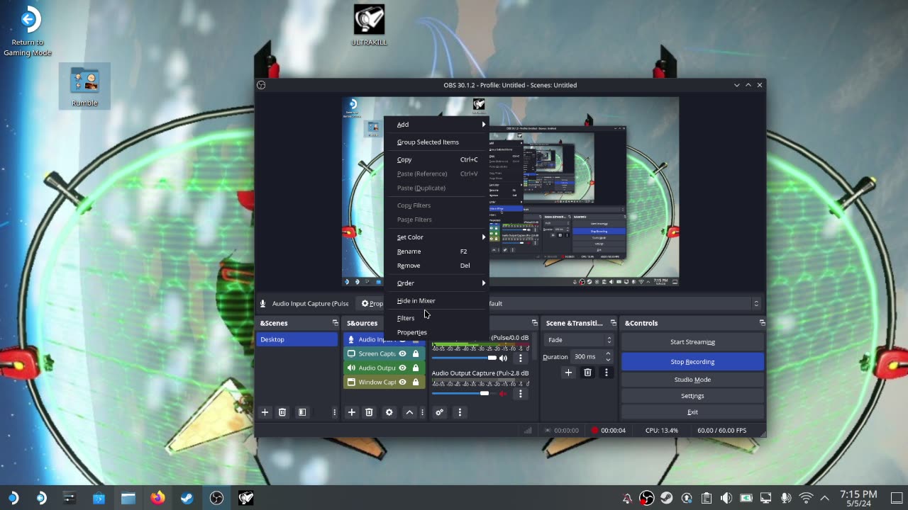Viewport: 908px width, 510px height.
Task: Adjust the Audio Output Capture volume slider
Action: (464, 393)
